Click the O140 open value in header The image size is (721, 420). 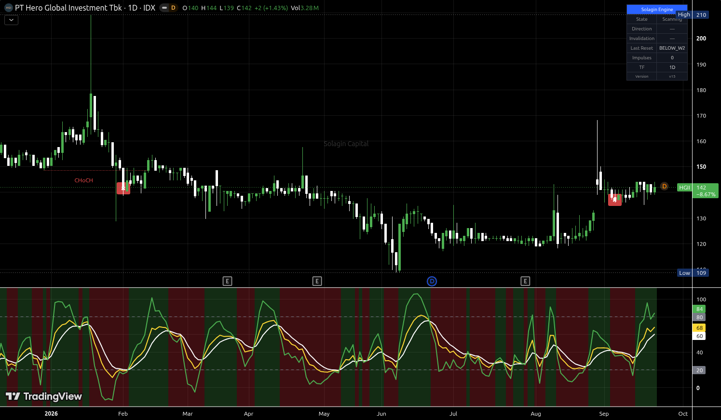pyautogui.click(x=190, y=8)
